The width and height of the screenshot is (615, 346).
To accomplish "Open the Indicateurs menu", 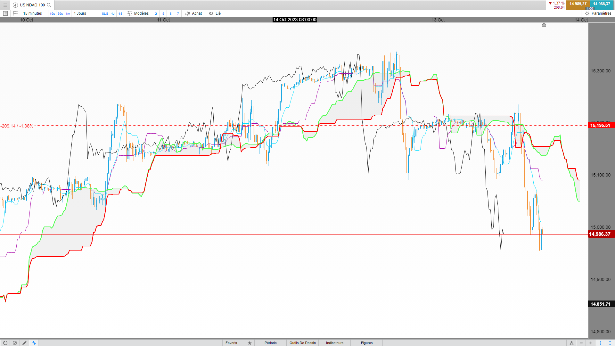I will pos(334,343).
